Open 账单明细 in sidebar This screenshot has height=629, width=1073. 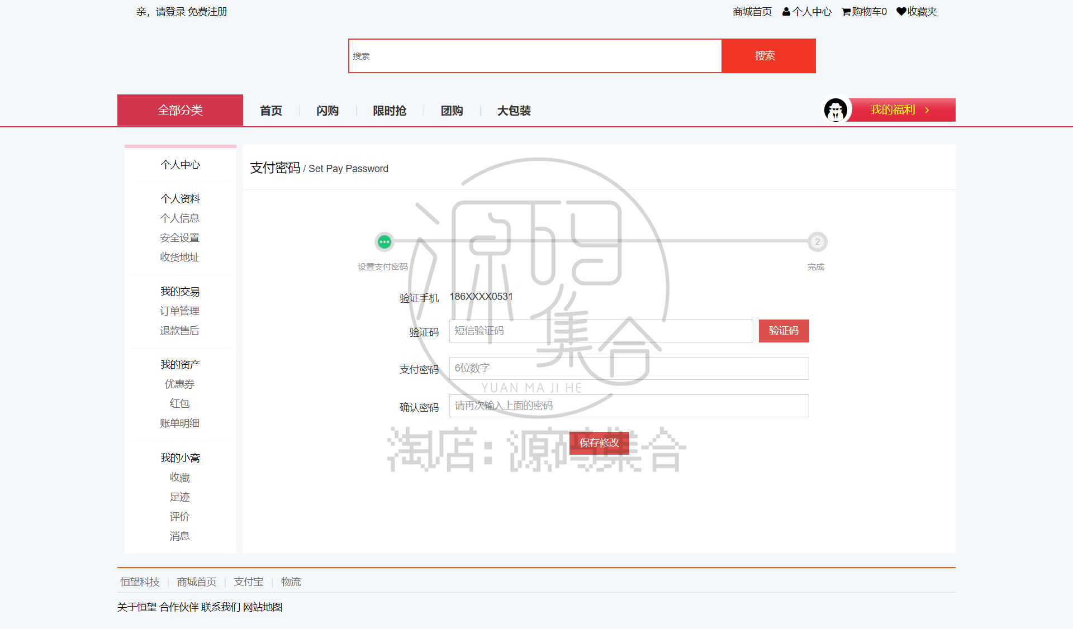click(x=180, y=423)
